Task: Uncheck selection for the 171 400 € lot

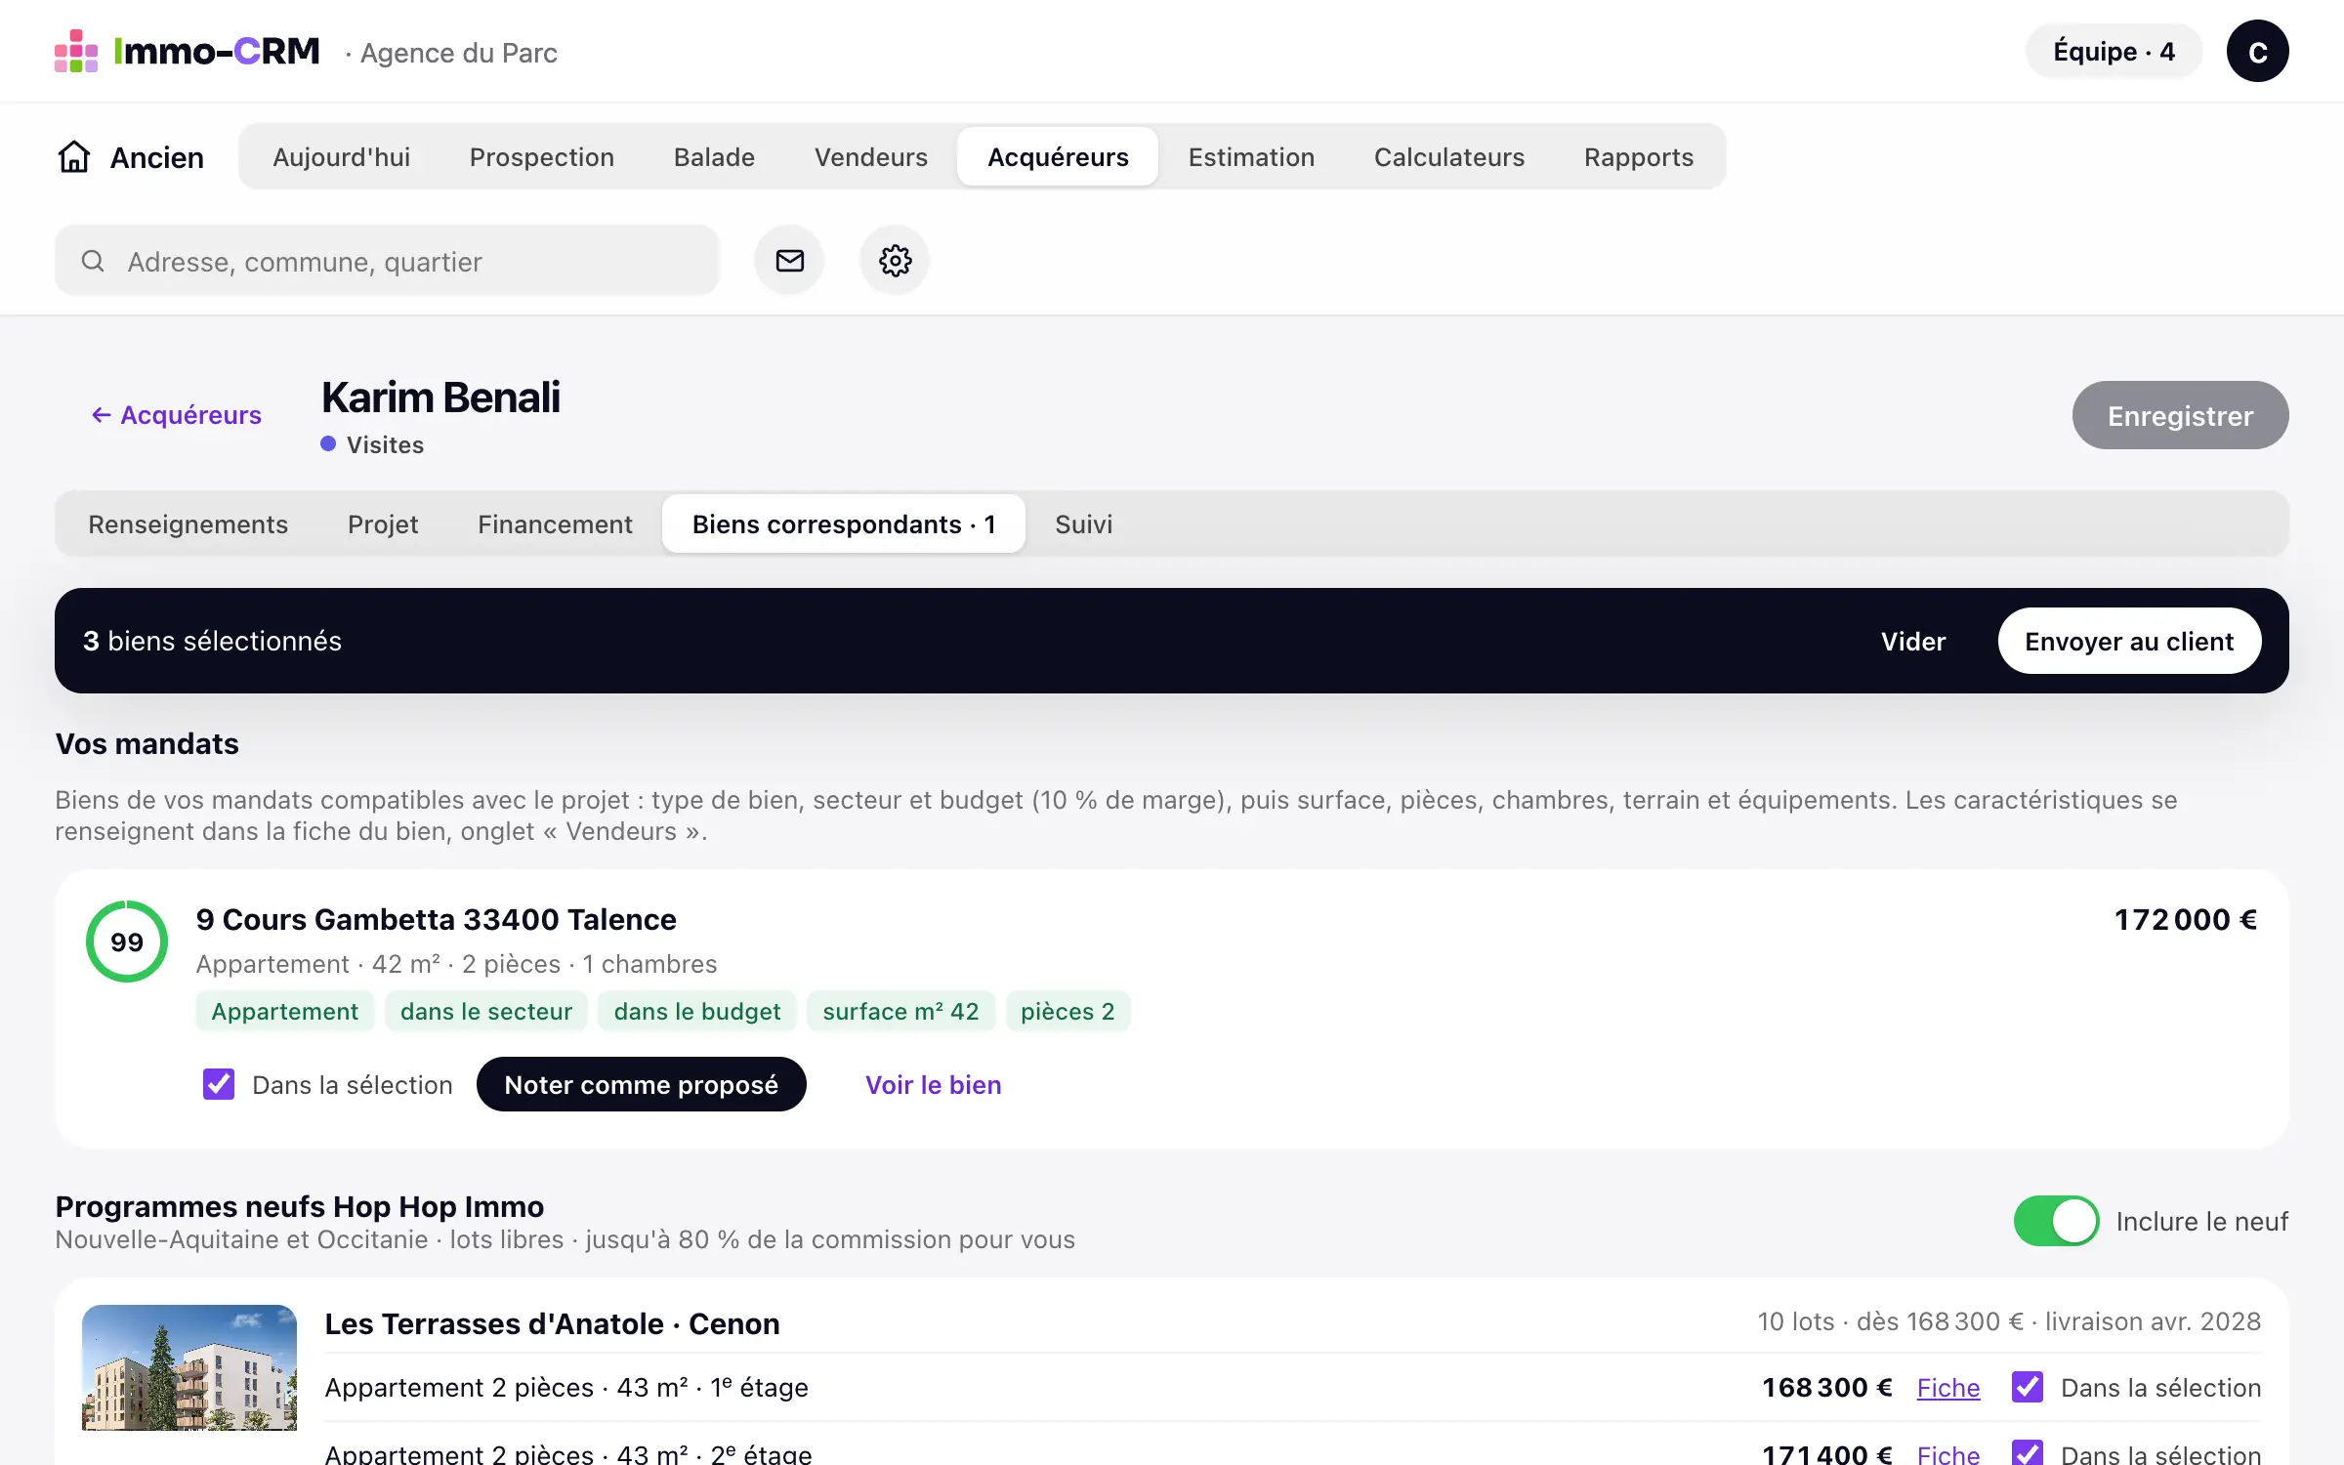Action: coord(2028,1453)
